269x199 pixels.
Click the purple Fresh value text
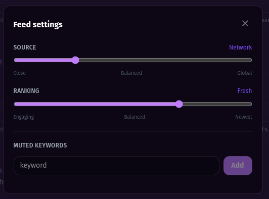click(x=245, y=91)
